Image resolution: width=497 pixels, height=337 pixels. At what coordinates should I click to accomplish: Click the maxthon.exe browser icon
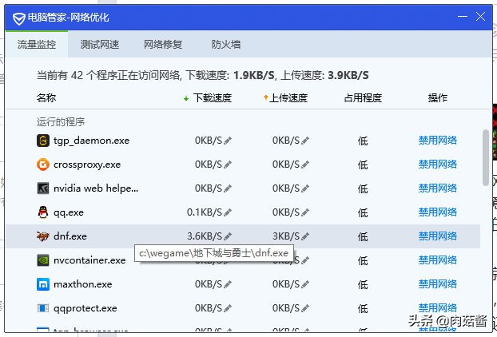coord(43,284)
